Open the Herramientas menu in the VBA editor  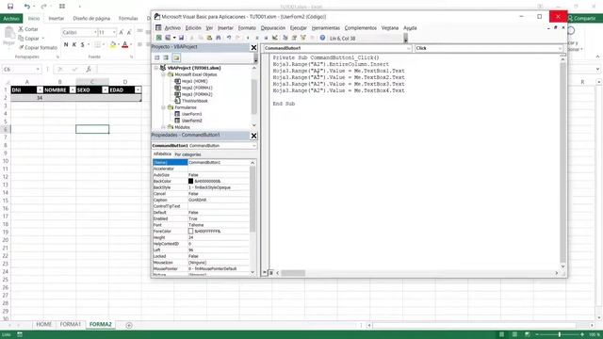326,28
